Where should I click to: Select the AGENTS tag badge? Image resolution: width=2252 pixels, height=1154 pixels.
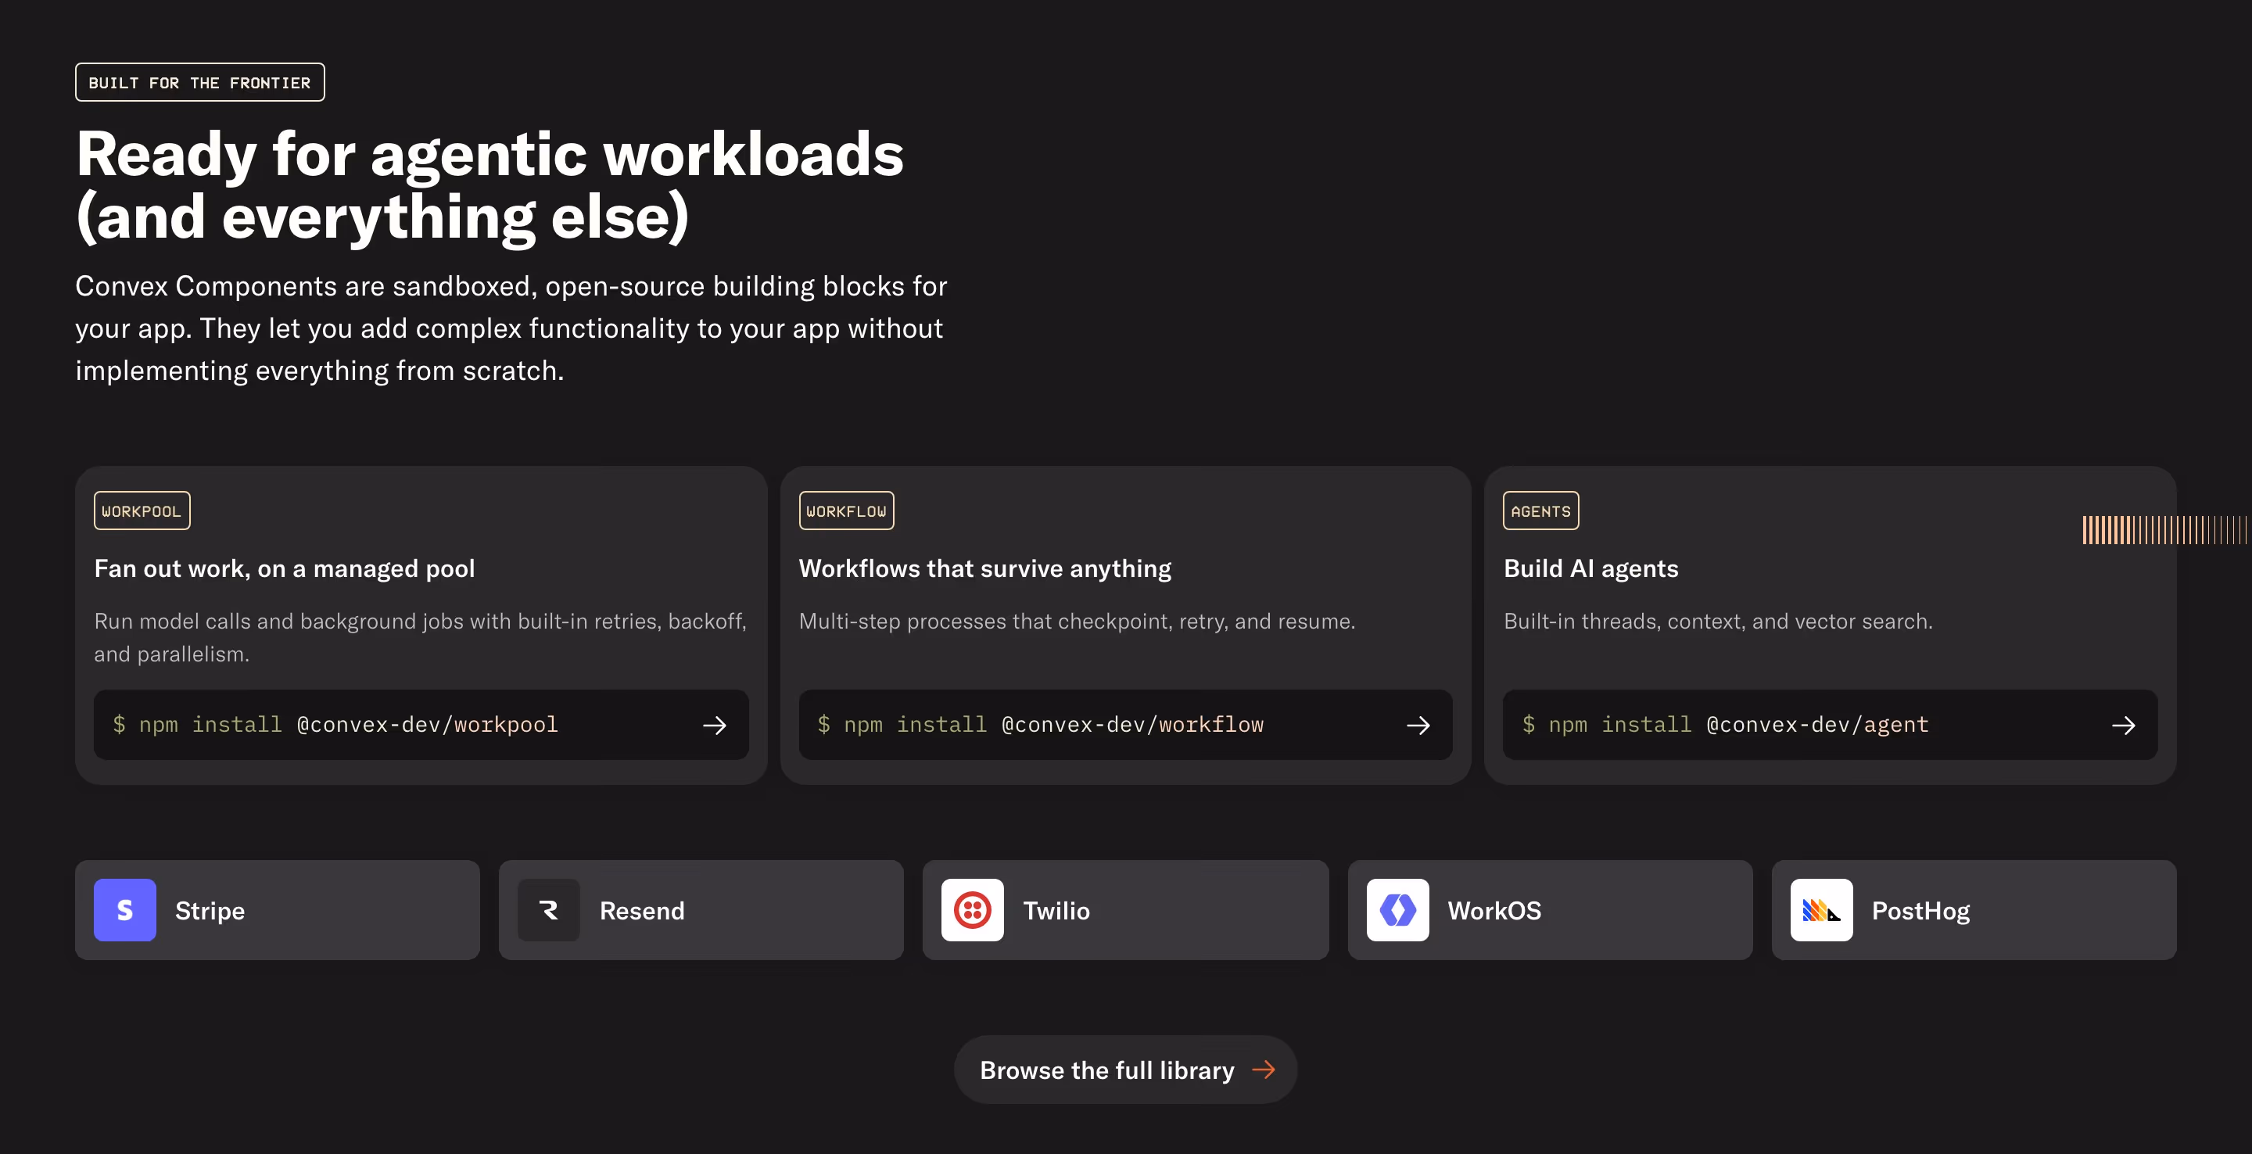(x=1540, y=511)
